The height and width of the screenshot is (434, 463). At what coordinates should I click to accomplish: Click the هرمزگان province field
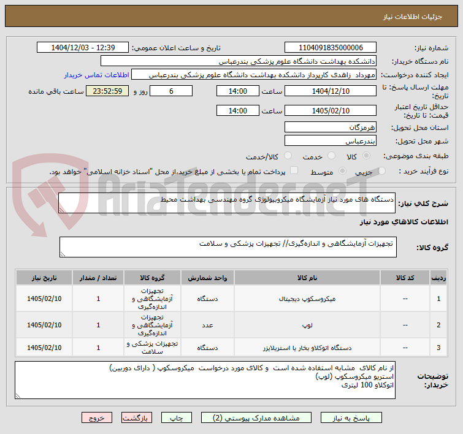[331, 127]
